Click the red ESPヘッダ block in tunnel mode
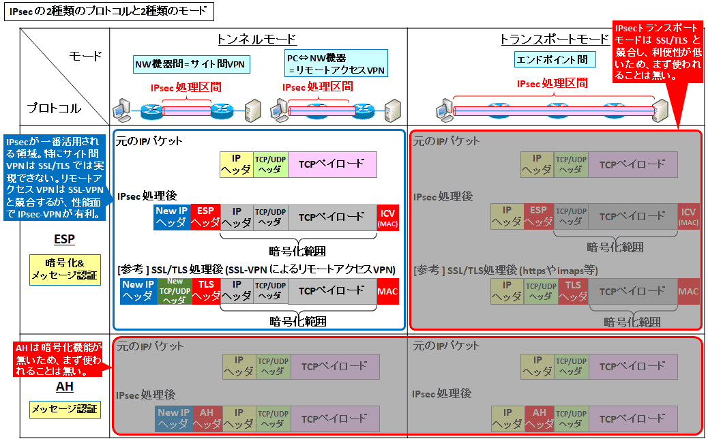708x439 pixels. click(x=205, y=216)
